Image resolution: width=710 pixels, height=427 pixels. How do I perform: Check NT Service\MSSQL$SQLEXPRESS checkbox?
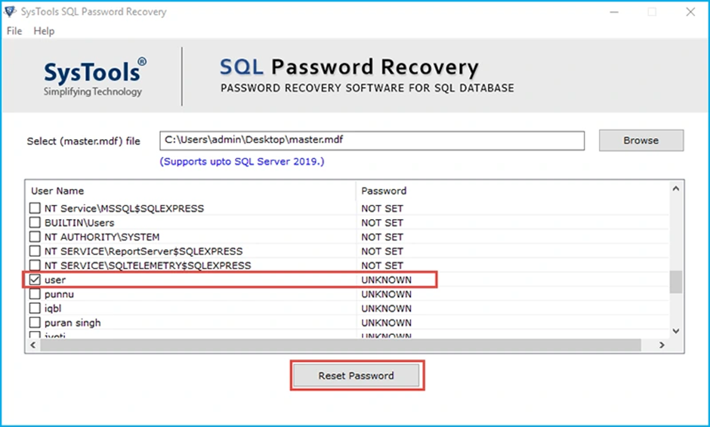[35, 209]
